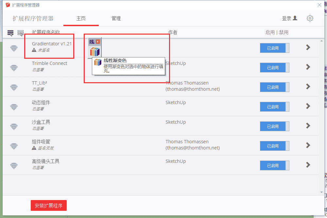
Task: Click the gem icon for TT_Lib²
Action: [14, 87]
